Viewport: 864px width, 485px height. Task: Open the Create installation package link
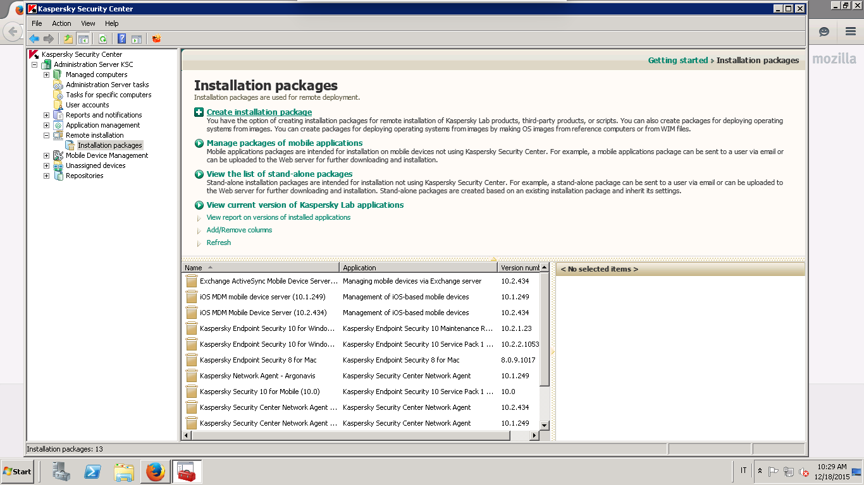[259, 112]
